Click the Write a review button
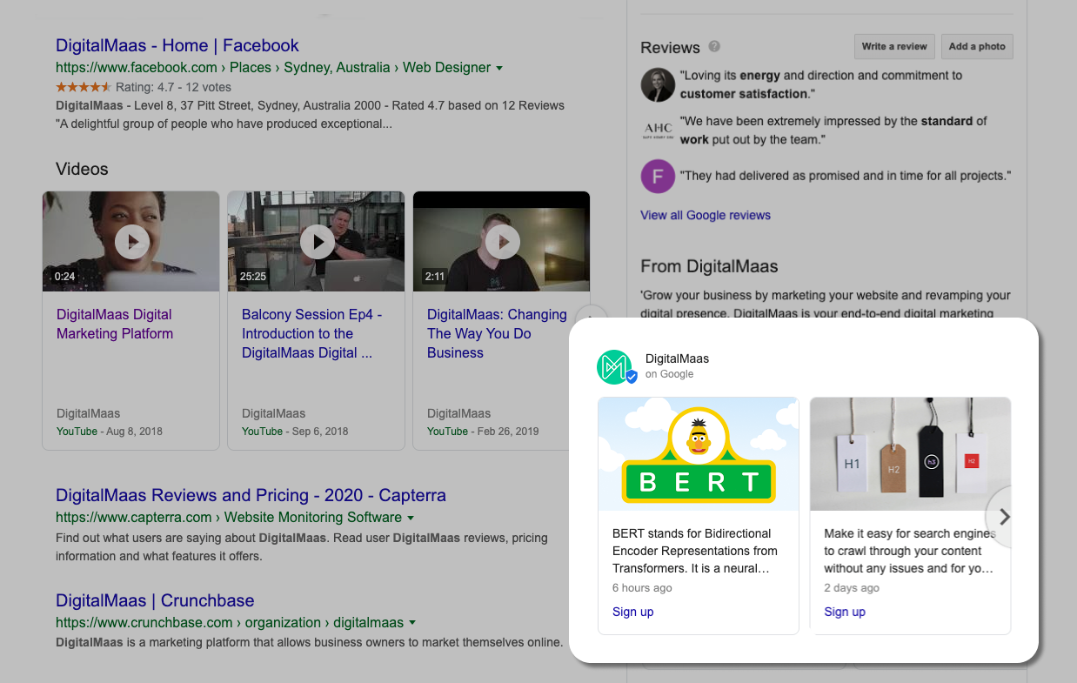Screen dimensions: 1077x683 pos(895,46)
